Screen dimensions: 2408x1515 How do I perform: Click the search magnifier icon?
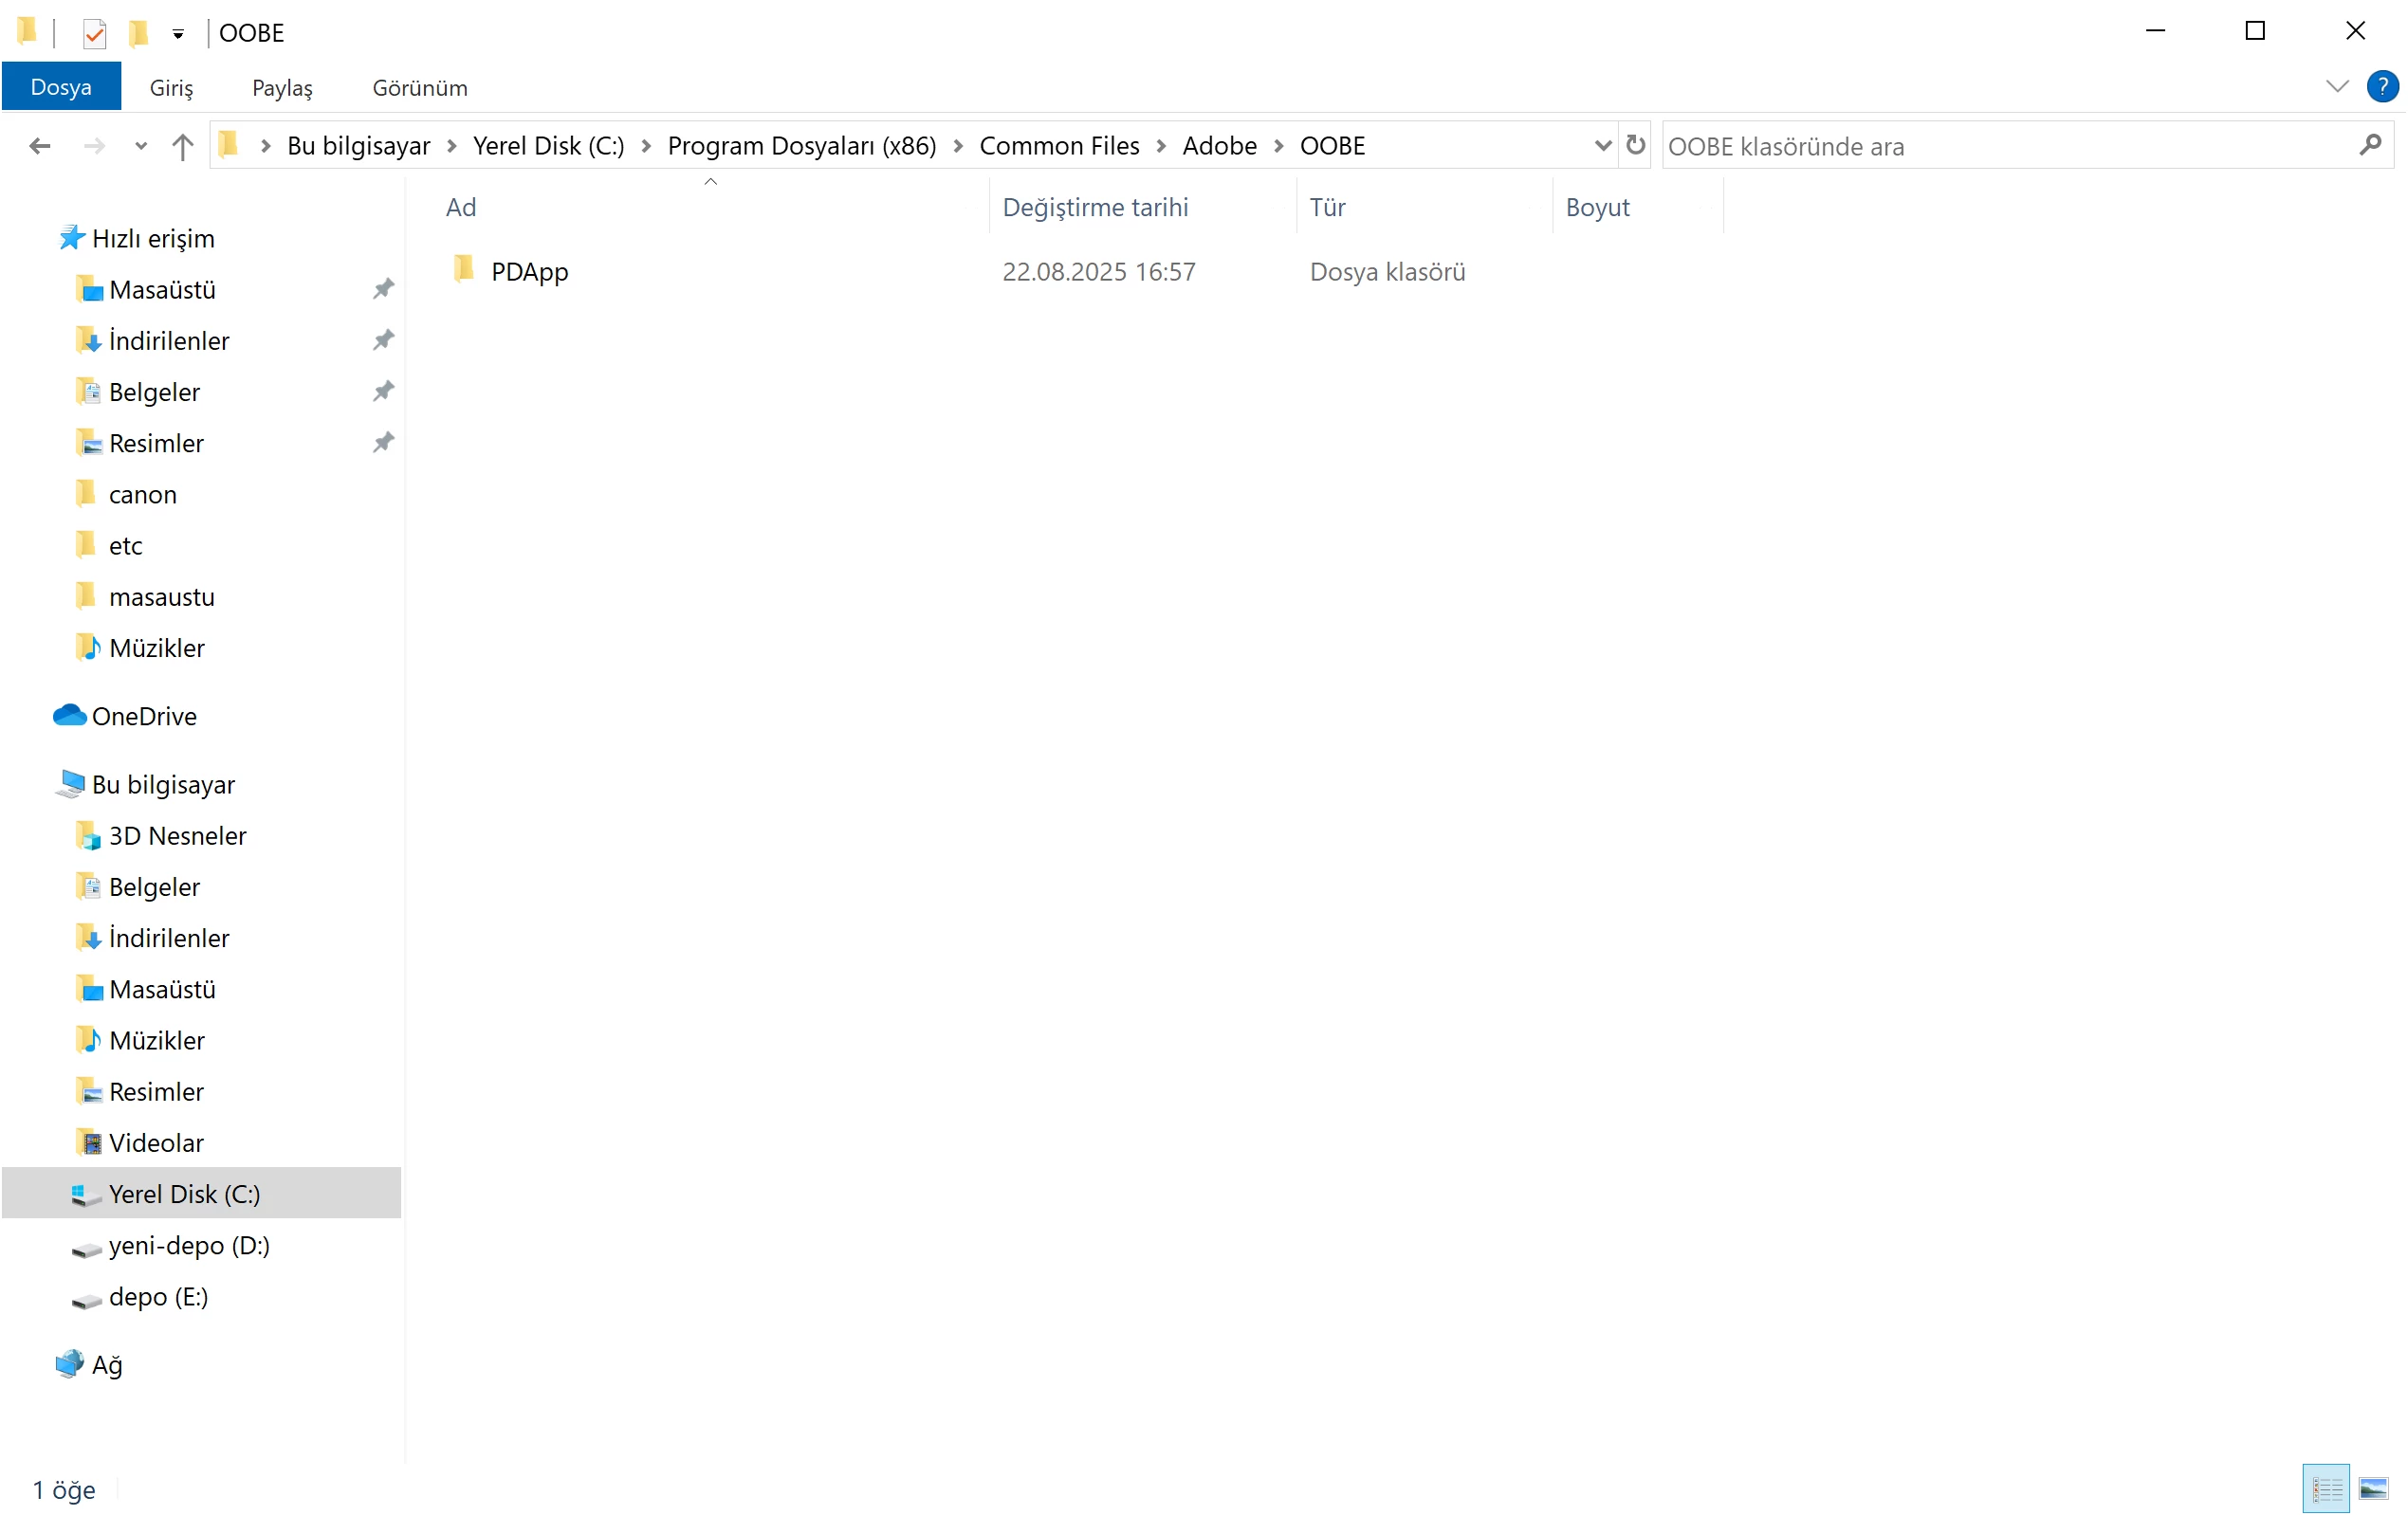(2369, 146)
